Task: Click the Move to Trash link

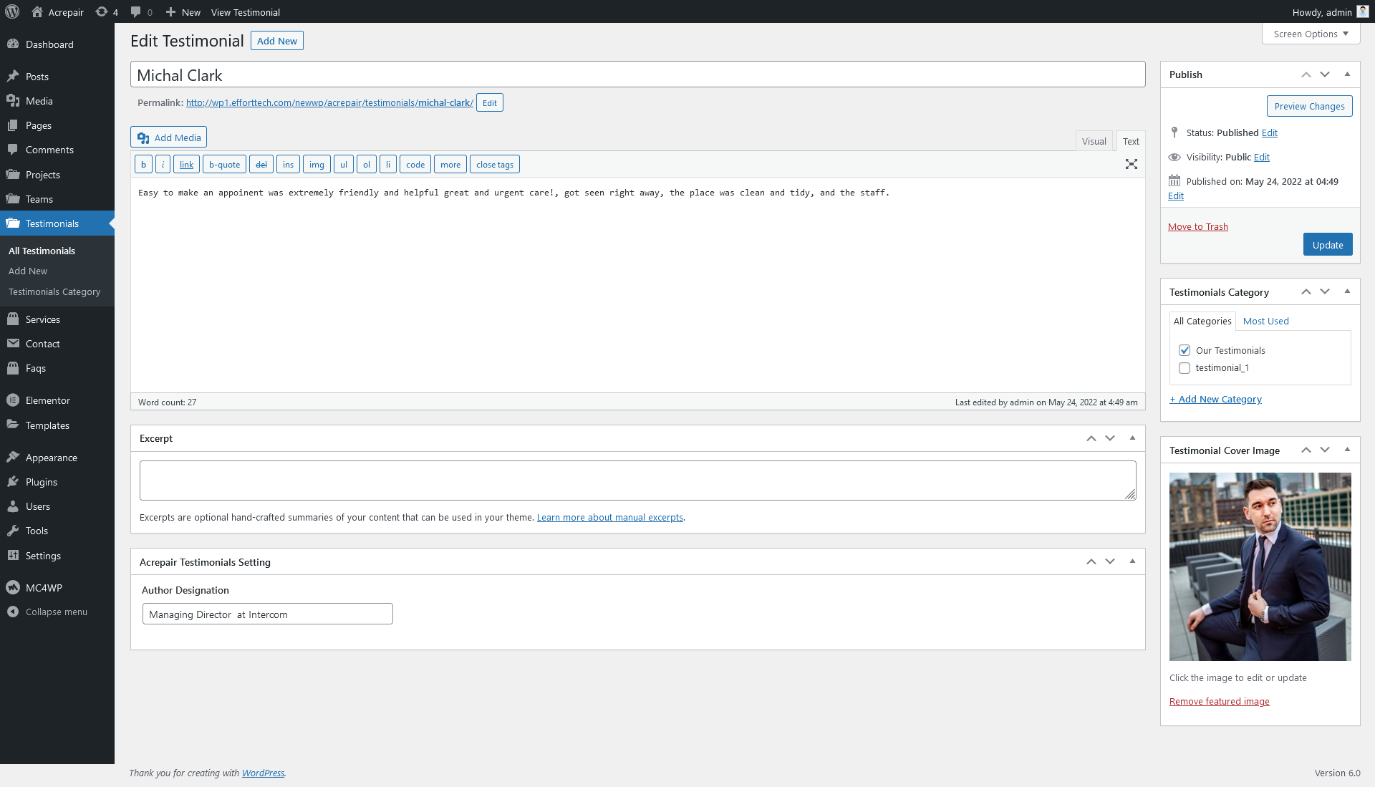Action: coord(1197,226)
